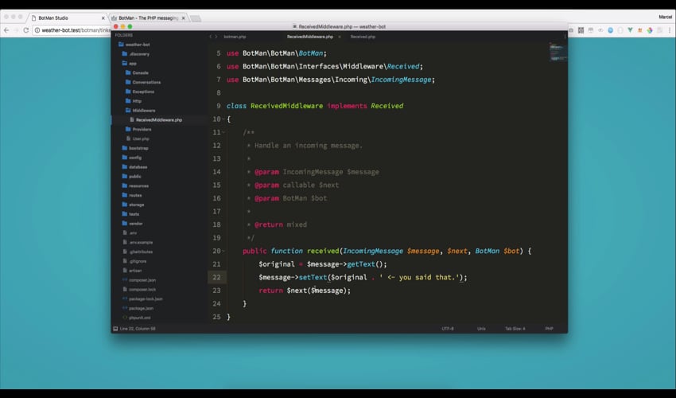Collapse the Middleware folder
This screenshot has width=676, height=398.
click(141, 111)
